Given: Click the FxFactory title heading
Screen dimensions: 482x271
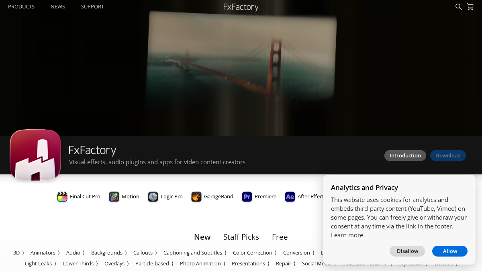Looking at the screenshot, I should (x=92, y=150).
